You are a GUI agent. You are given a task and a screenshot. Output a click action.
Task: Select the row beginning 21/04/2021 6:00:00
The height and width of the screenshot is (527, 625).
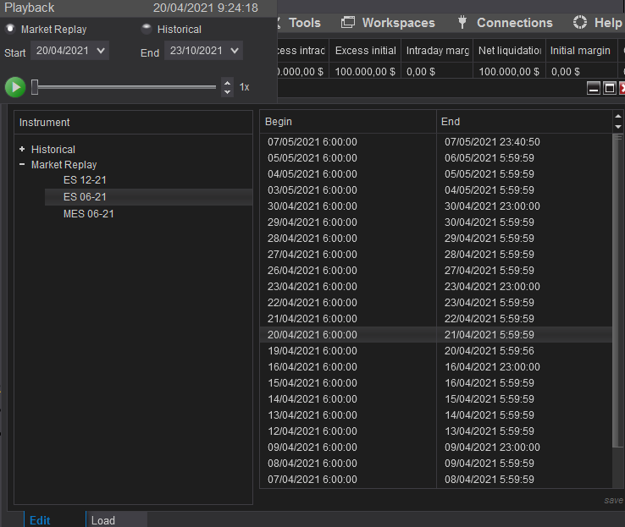pyautogui.click(x=435, y=318)
